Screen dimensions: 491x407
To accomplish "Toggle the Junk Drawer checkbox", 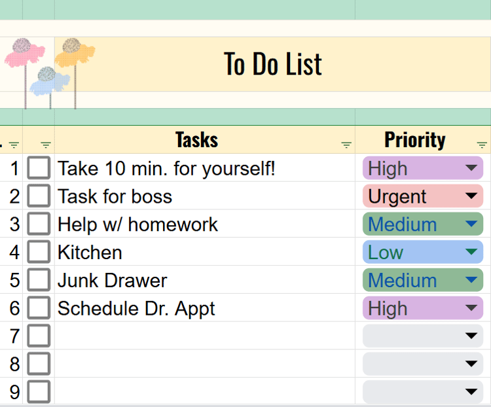I will (39, 281).
